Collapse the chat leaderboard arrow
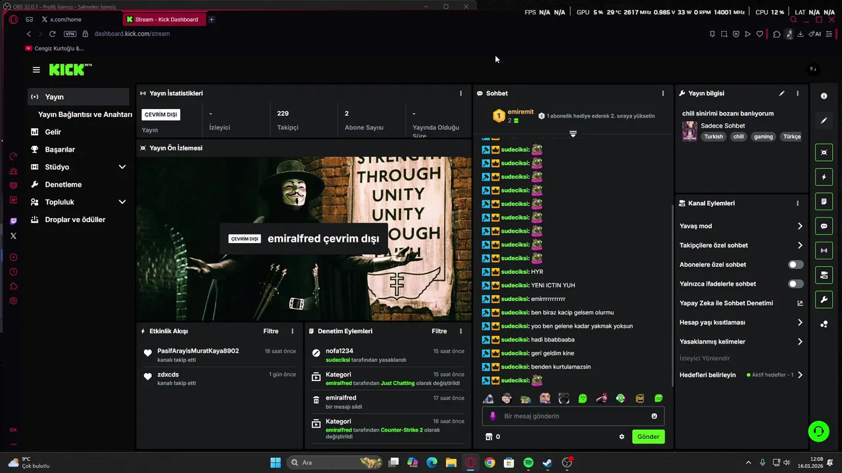The image size is (842, 473). pos(573,134)
